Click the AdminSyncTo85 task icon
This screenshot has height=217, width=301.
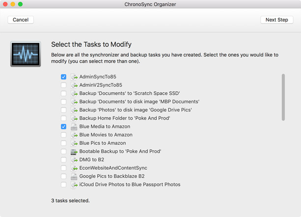coord(74,77)
